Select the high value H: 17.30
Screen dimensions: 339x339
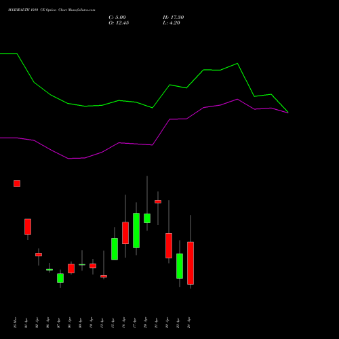[x=173, y=18]
